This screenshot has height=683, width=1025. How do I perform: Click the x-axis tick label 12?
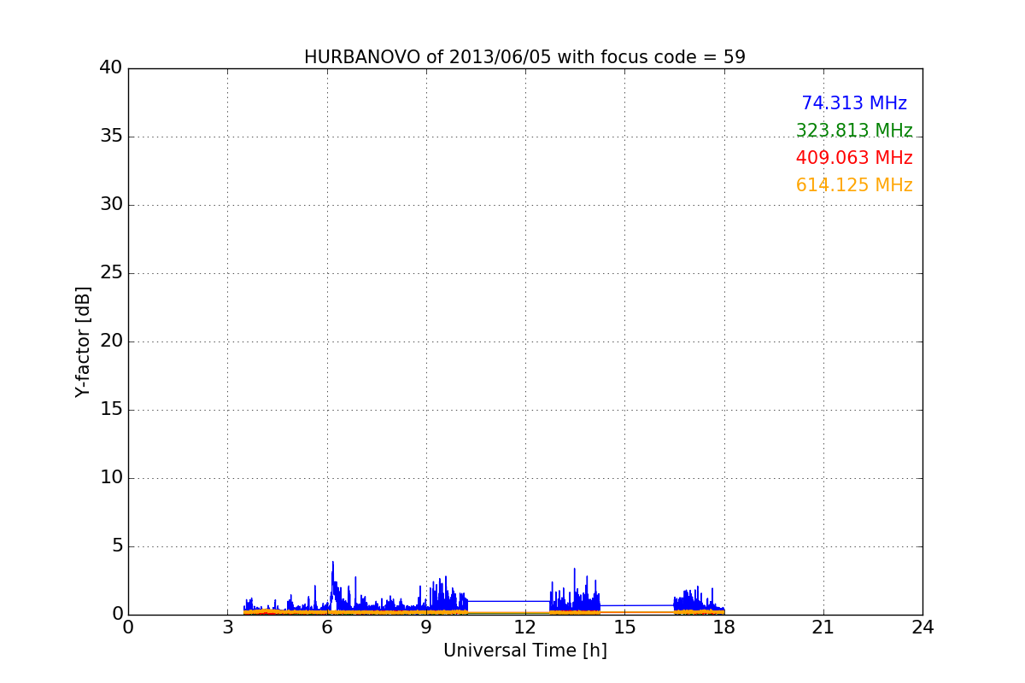tap(525, 628)
